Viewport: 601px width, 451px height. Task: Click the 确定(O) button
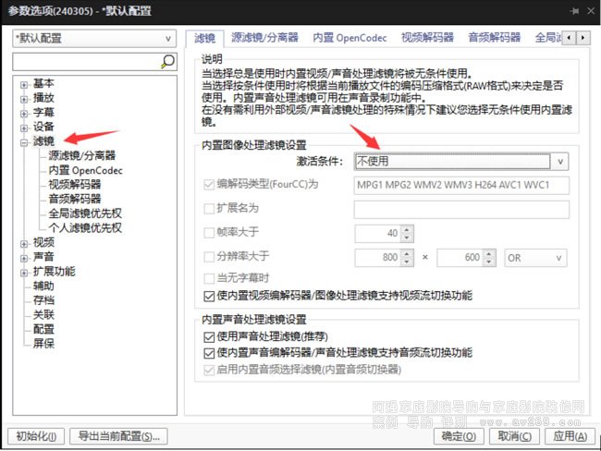click(x=458, y=435)
